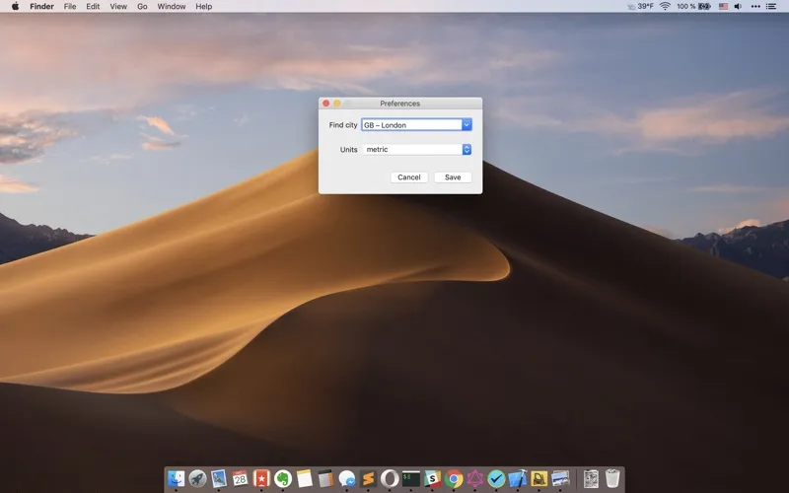The image size is (789, 493).
Task: Open the Help menu
Action: tap(204, 6)
